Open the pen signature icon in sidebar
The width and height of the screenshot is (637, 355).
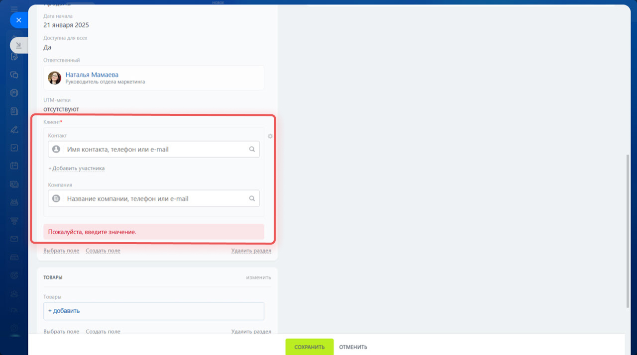pyautogui.click(x=14, y=129)
